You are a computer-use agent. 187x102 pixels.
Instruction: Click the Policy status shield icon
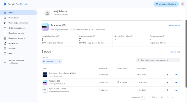point(5,18)
